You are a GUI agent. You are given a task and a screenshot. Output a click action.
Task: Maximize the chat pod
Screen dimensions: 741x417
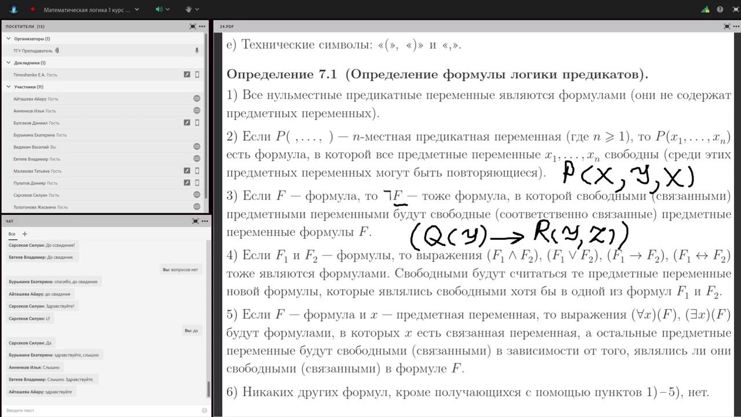click(195, 221)
